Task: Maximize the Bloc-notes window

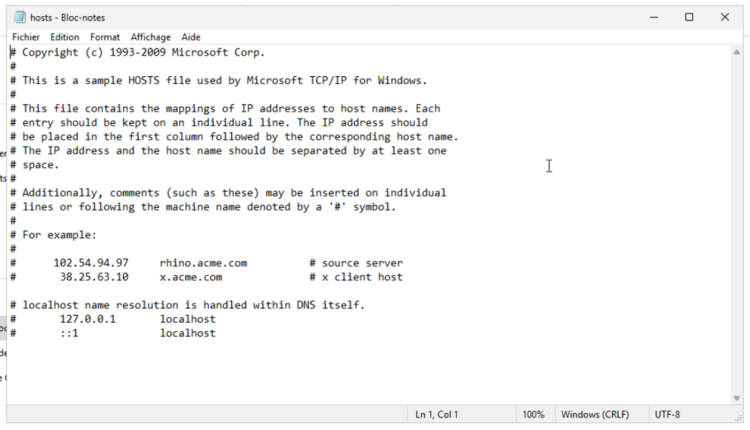Action: [x=689, y=17]
